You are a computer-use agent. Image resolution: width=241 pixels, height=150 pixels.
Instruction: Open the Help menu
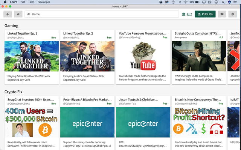point(31,2)
